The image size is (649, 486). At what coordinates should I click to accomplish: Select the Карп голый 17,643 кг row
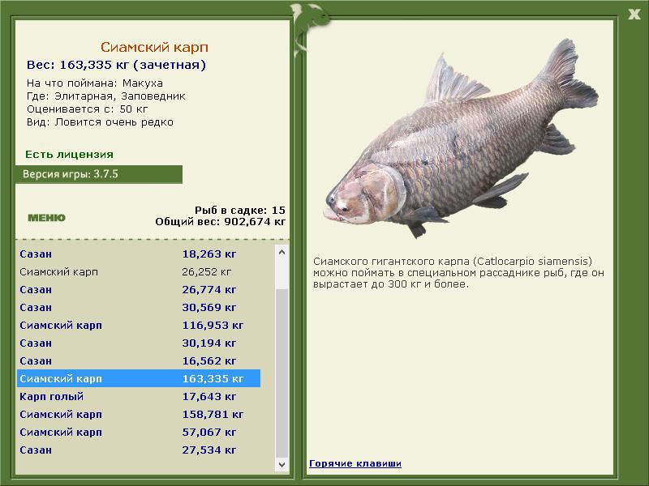click(139, 396)
